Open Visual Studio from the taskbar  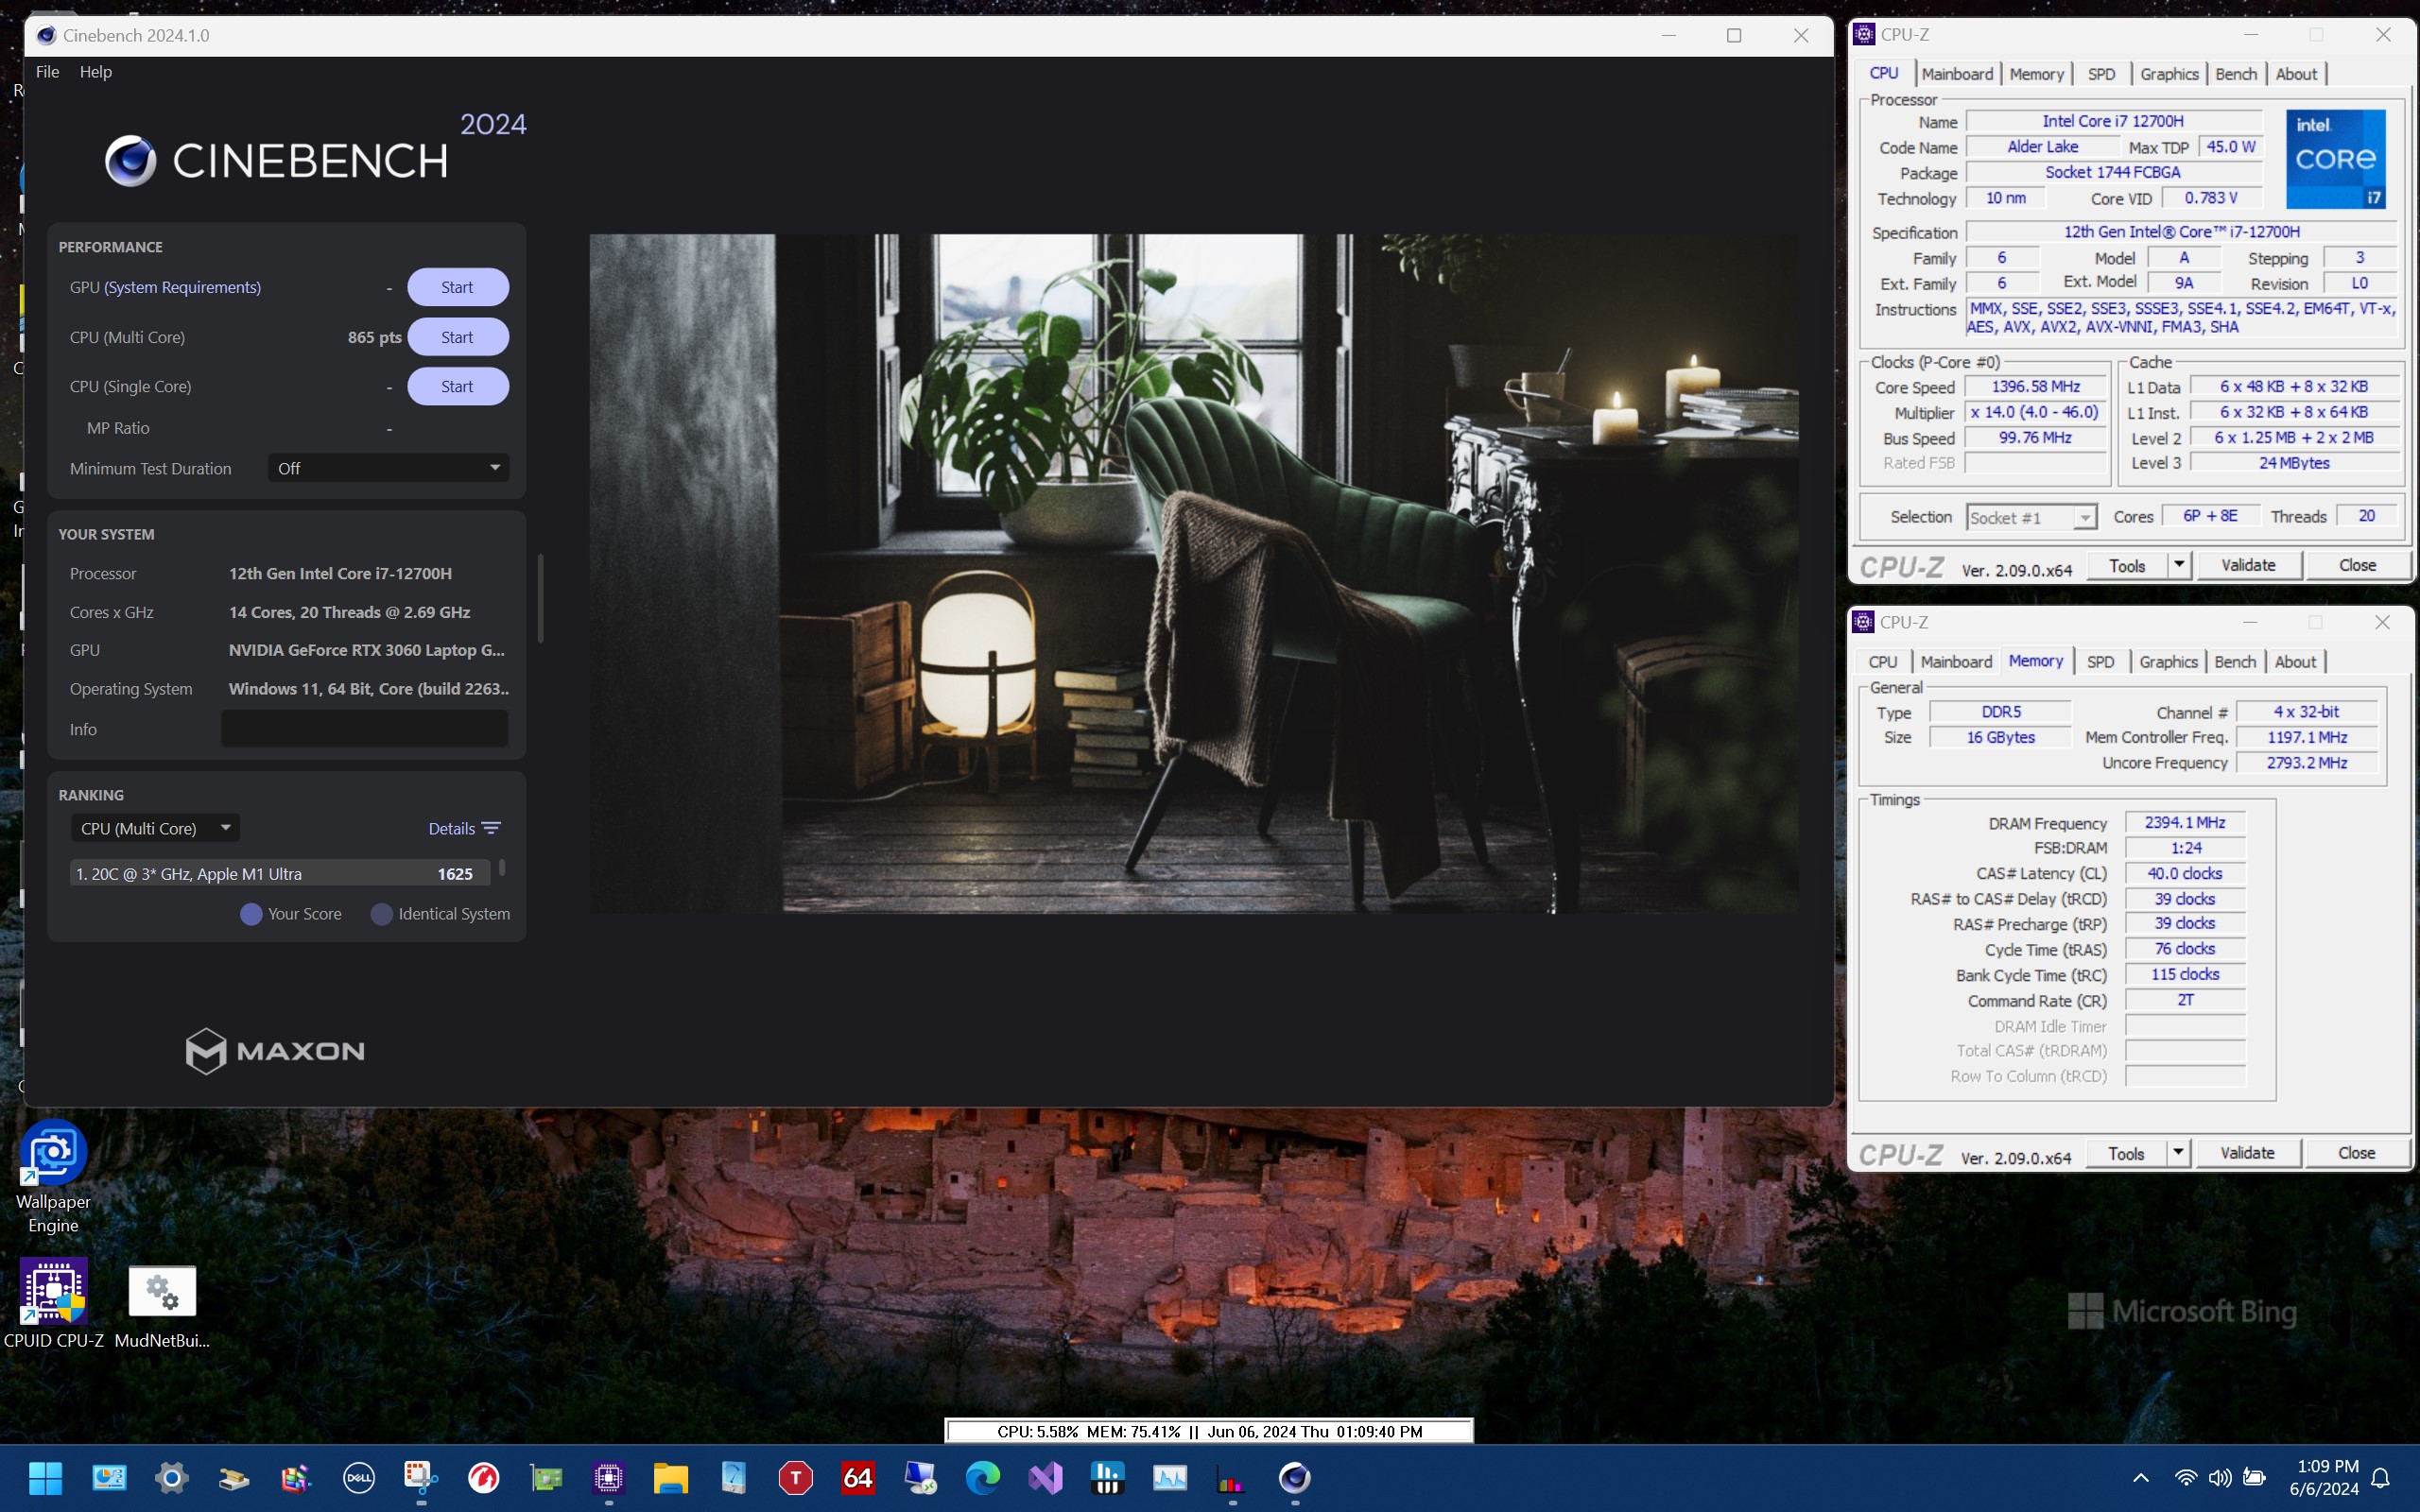[1045, 1477]
